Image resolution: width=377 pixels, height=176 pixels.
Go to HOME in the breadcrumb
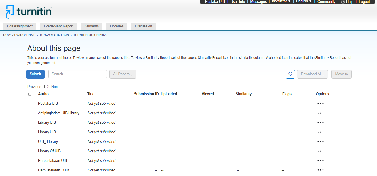click(x=31, y=35)
